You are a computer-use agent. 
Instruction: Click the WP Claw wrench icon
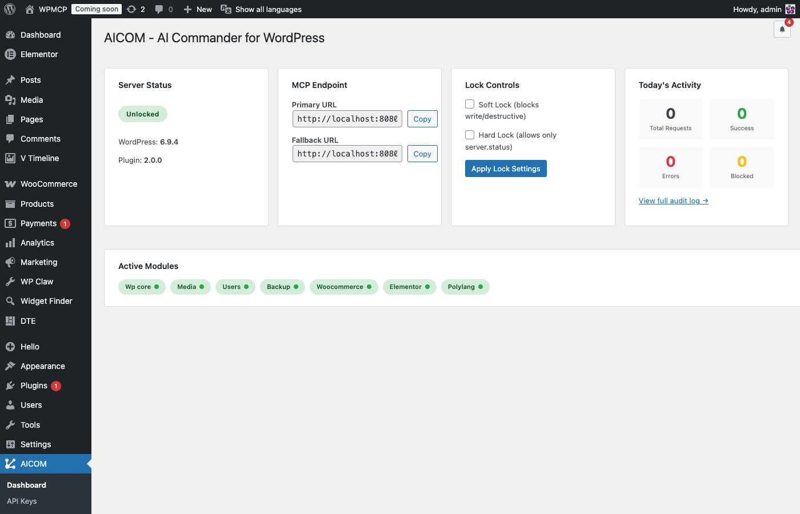[x=10, y=282]
